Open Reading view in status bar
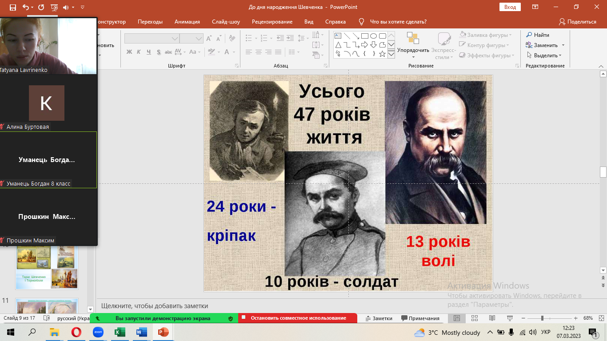Screen dimensions: 607x341 (491, 318)
